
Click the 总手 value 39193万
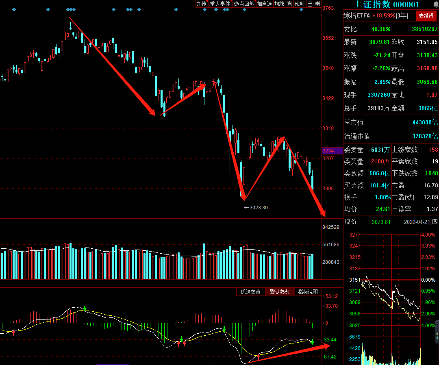tap(378, 109)
